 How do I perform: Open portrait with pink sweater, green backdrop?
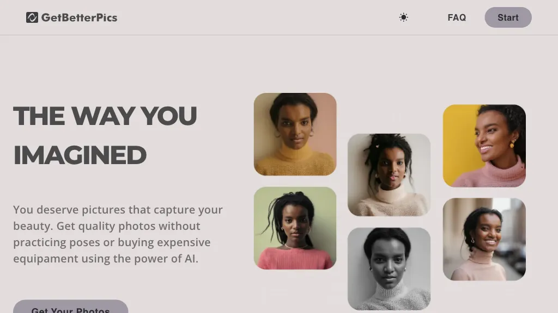(295, 228)
